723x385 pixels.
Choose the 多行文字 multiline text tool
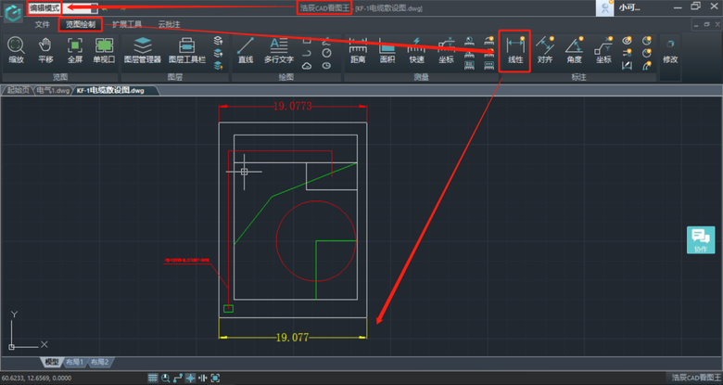pos(278,49)
